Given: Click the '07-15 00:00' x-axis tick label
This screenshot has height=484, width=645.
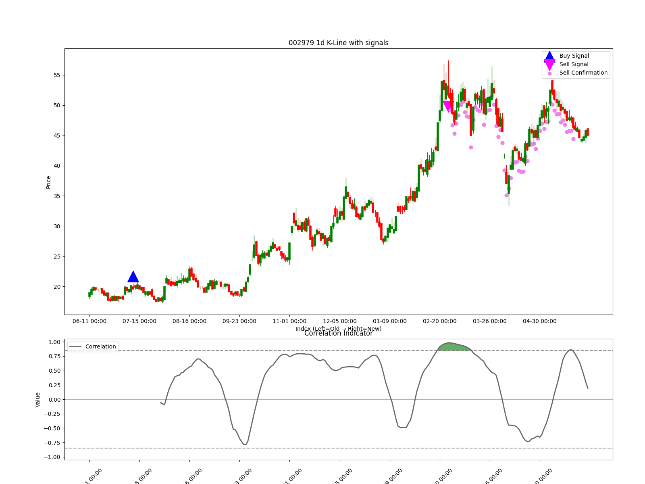Looking at the screenshot, I should [139, 321].
